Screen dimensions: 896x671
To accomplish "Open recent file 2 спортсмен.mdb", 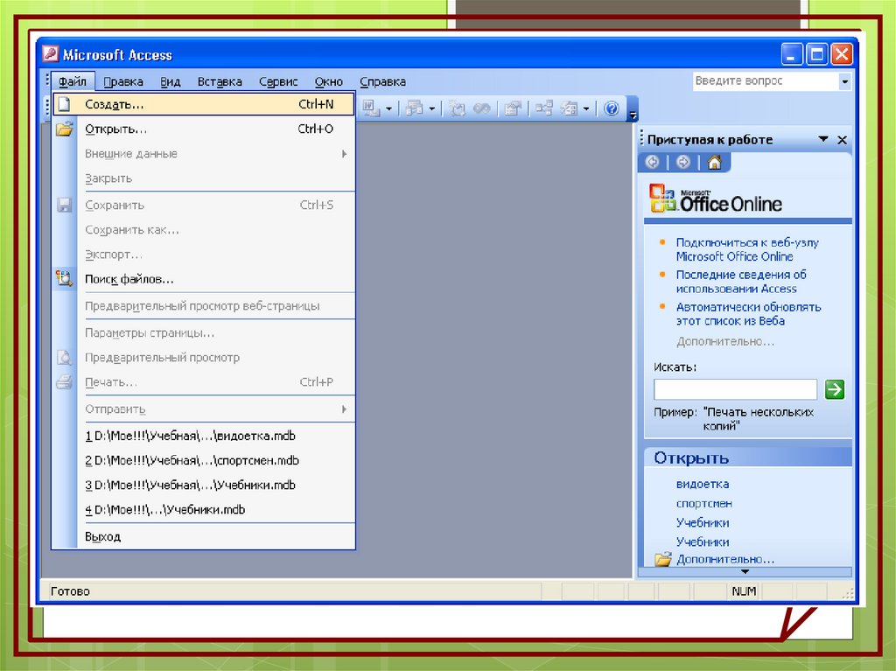I will tap(203, 460).
